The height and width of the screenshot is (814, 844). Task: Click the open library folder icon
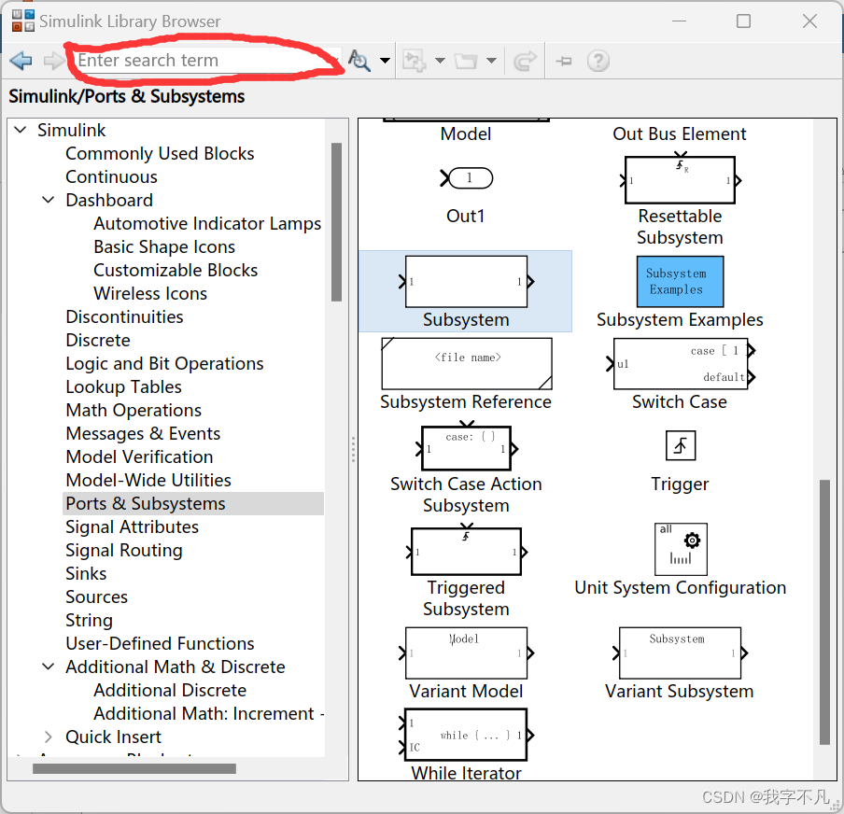pos(466,61)
